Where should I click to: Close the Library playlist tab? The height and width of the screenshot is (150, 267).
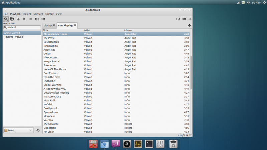click(54, 25)
